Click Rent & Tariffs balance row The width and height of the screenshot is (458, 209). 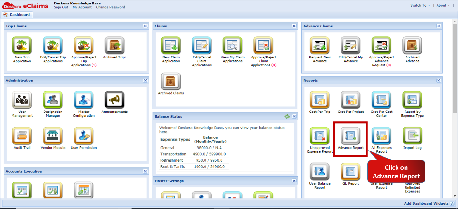pos(194,167)
